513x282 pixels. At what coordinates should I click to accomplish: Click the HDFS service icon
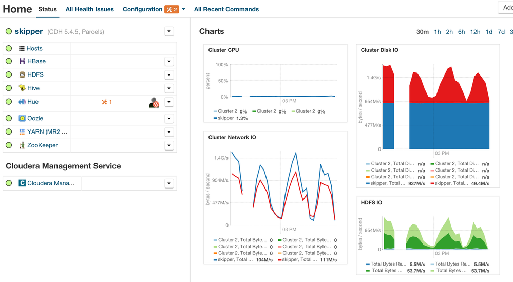(x=22, y=74)
